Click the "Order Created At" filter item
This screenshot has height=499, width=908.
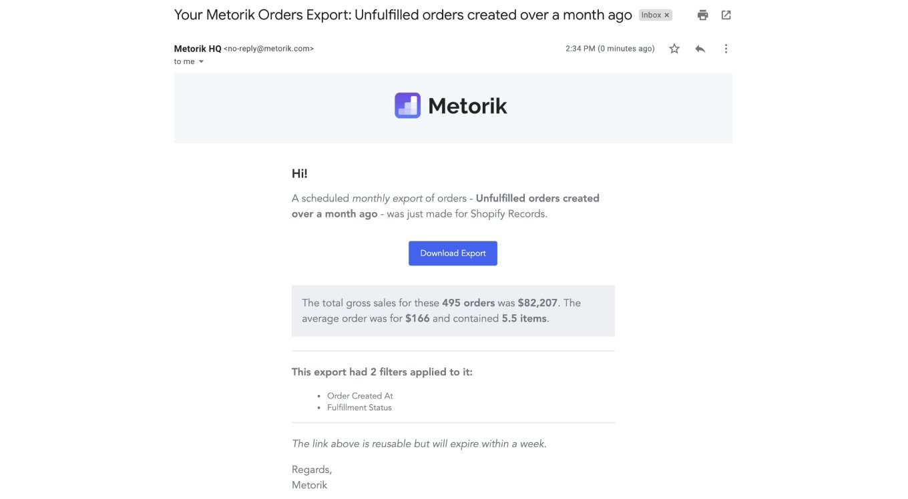point(360,396)
